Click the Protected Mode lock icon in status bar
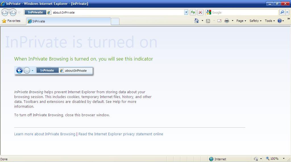This screenshot has width=291, height=162. pyautogui.click(x=256, y=159)
